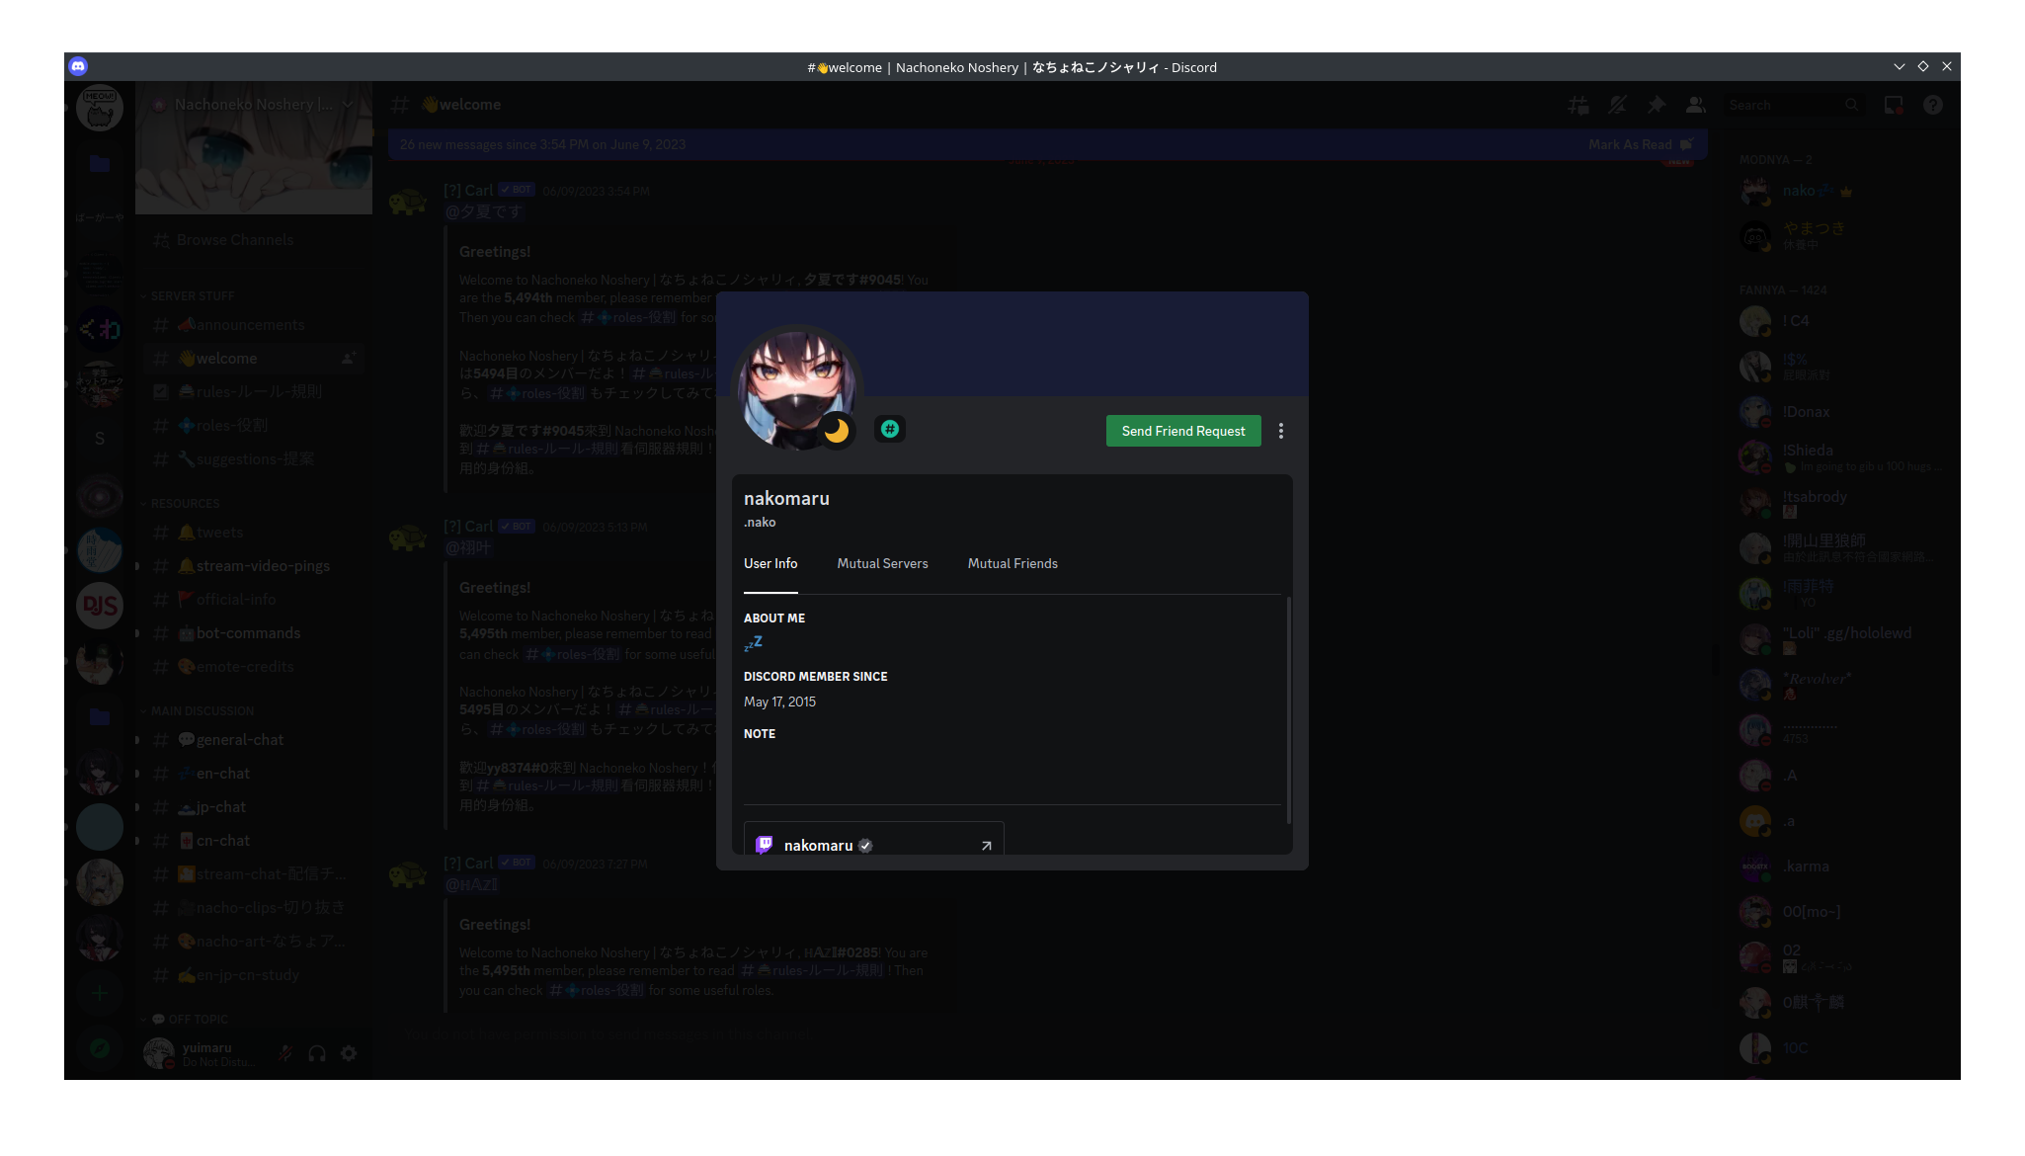Collapse the SERVER STUFF category
This screenshot has height=1156, width=2025.
pos(193,296)
